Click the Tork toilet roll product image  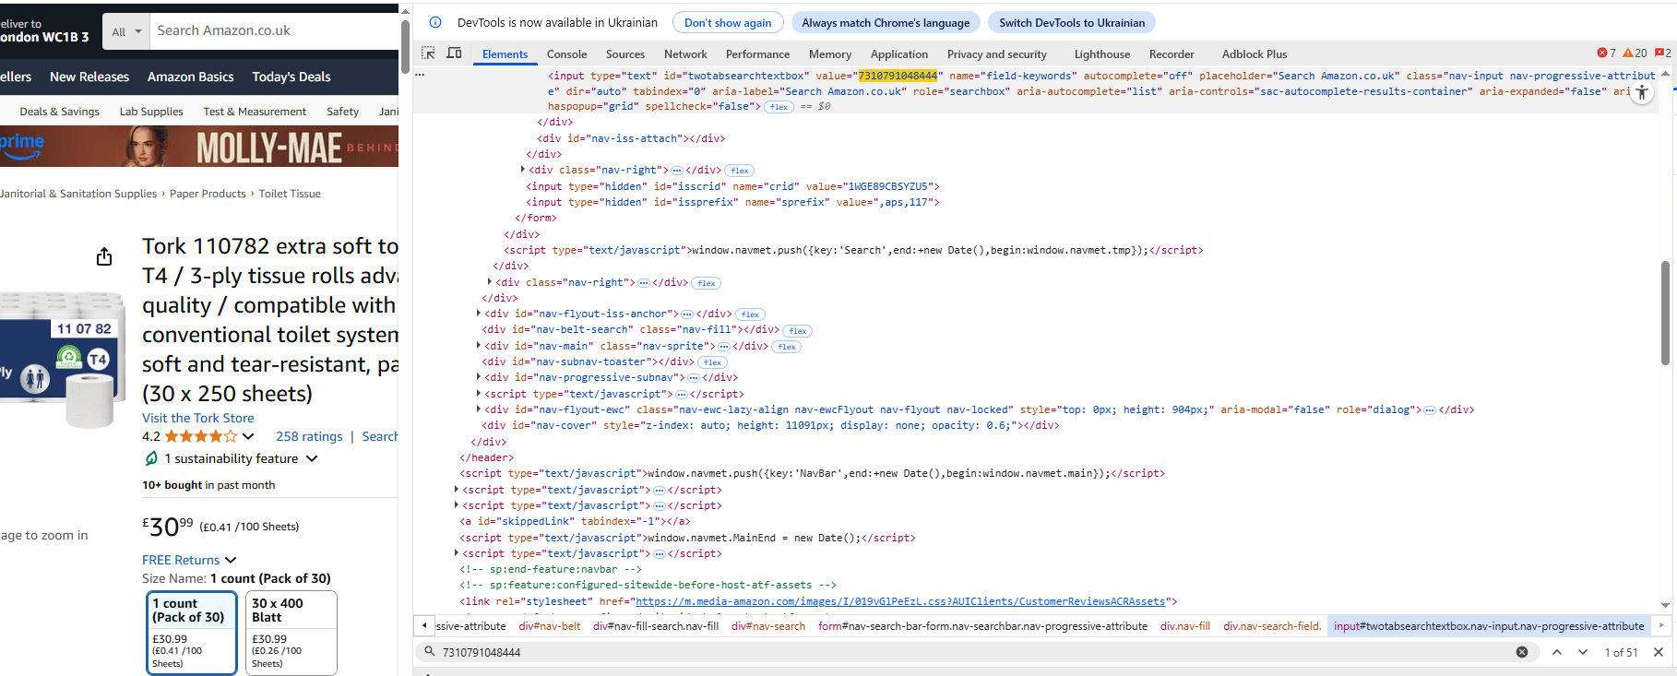(63, 360)
